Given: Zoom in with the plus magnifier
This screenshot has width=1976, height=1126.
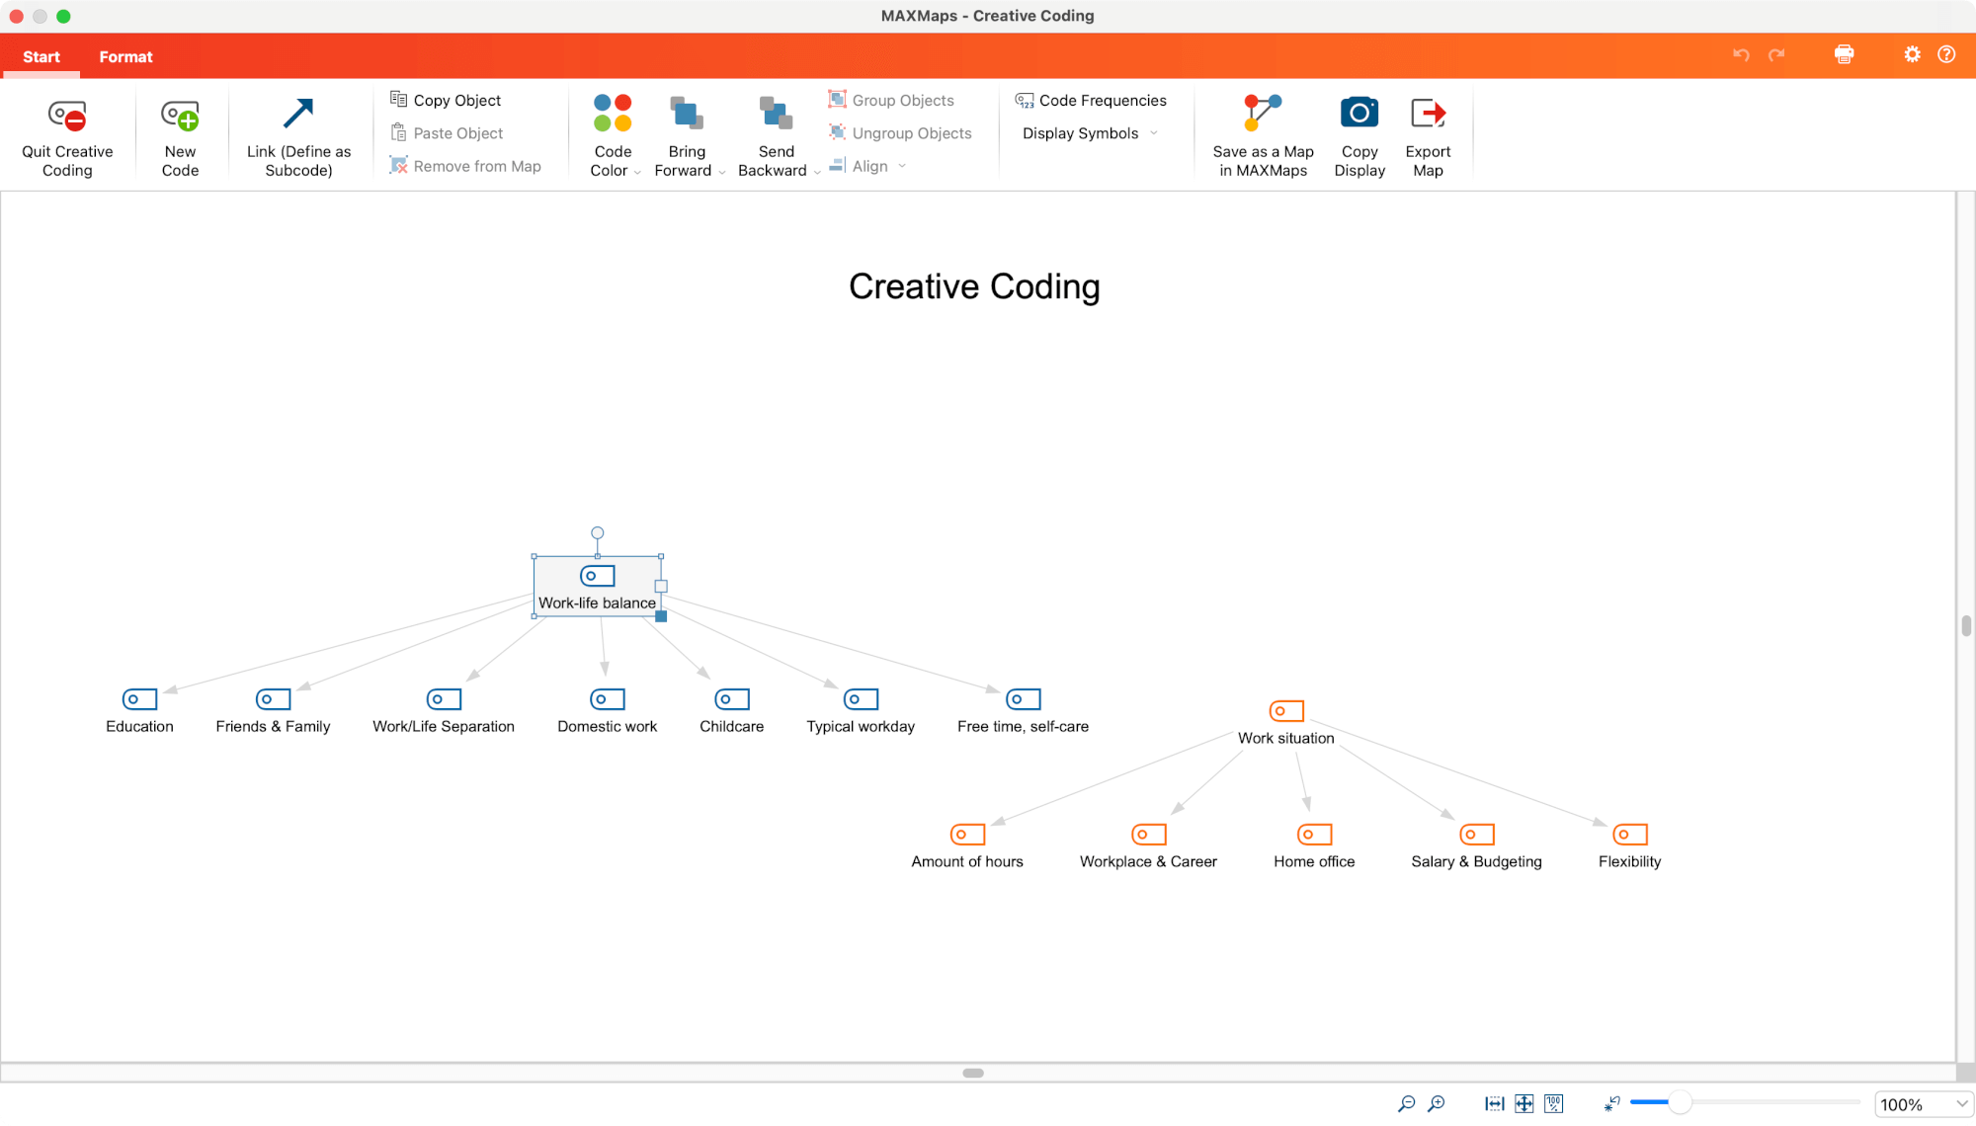Looking at the screenshot, I should pos(1437,1104).
